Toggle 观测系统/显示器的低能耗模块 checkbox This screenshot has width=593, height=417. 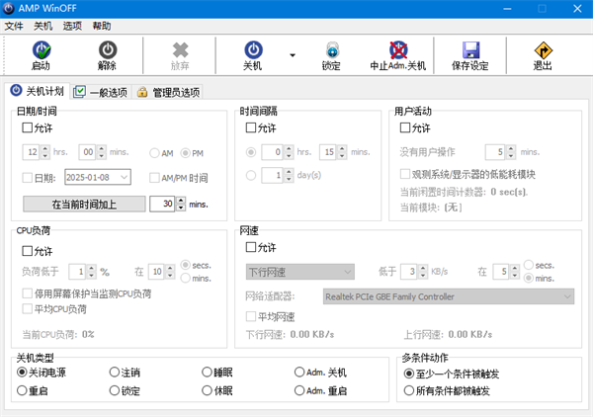tap(405, 174)
